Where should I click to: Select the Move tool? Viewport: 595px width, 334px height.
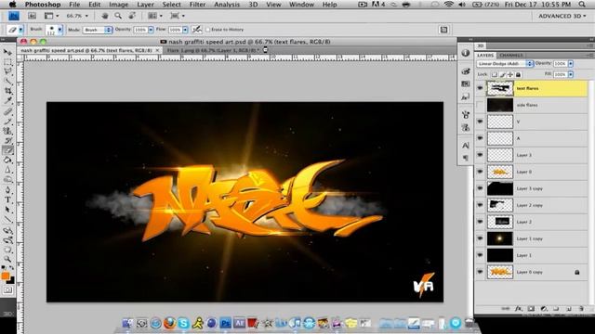pos(7,52)
